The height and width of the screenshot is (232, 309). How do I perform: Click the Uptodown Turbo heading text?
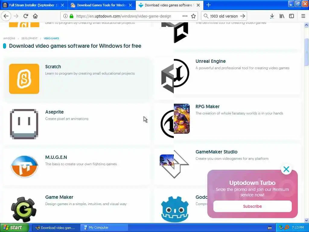coord(252,183)
